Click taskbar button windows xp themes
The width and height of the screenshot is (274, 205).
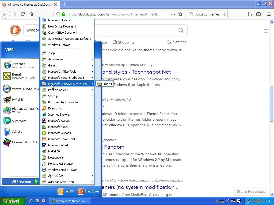coord(69,201)
